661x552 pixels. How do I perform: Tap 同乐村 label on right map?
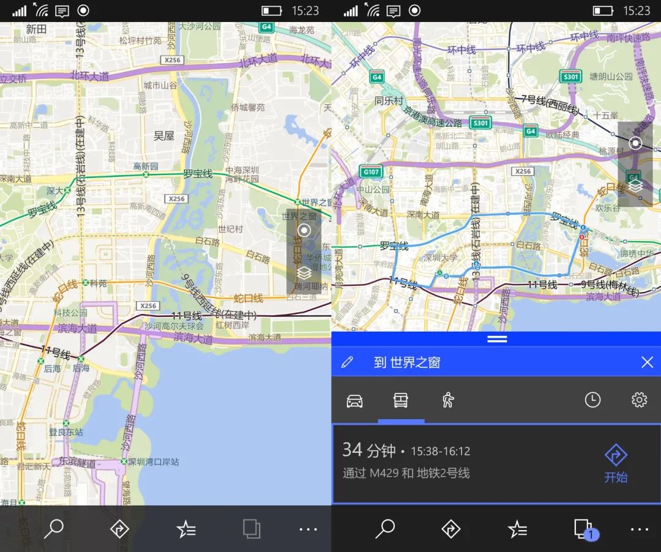coord(389,101)
